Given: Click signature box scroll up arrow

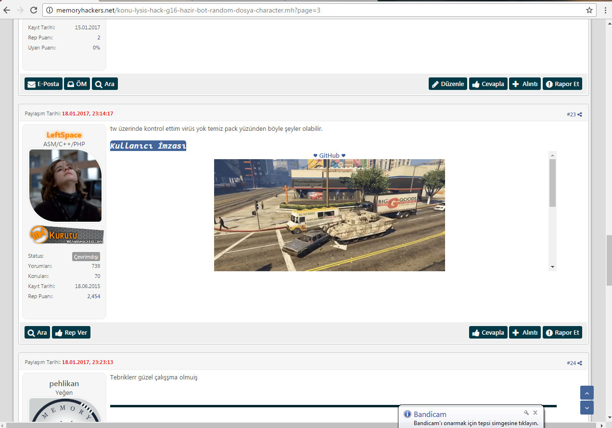Looking at the screenshot, I should (x=552, y=155).
